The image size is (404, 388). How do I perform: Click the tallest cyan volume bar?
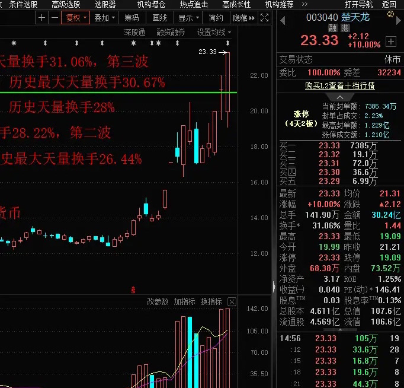point(190,352)
